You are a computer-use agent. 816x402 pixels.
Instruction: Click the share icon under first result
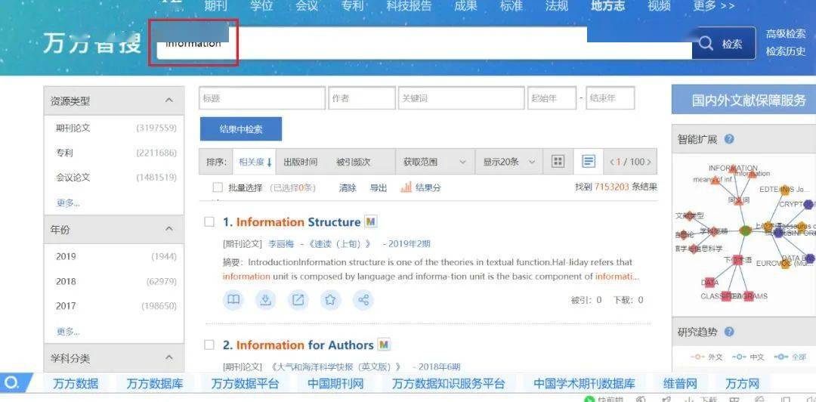363,300
